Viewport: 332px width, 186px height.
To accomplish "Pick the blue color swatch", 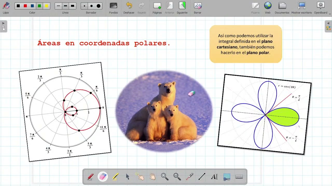I will [32, 6].
